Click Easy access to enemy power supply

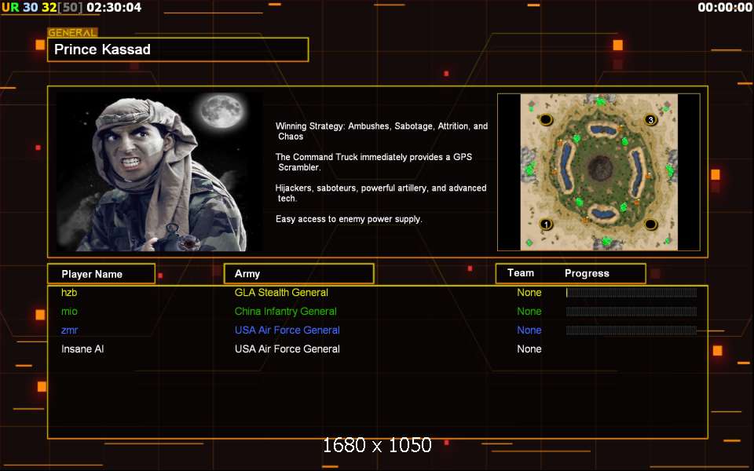[349, 219]
